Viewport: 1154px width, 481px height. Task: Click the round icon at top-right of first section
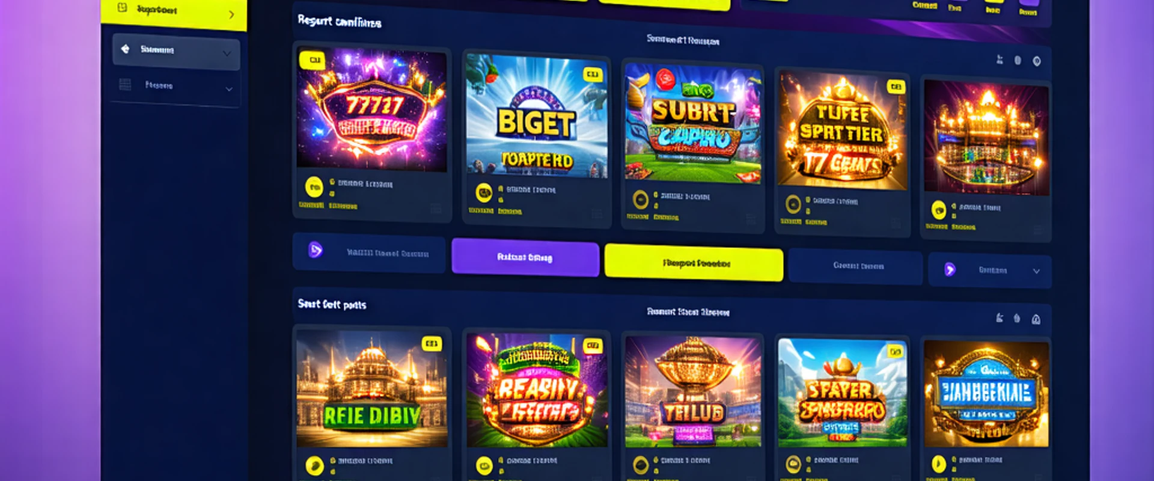click(x=1036, y=61)
